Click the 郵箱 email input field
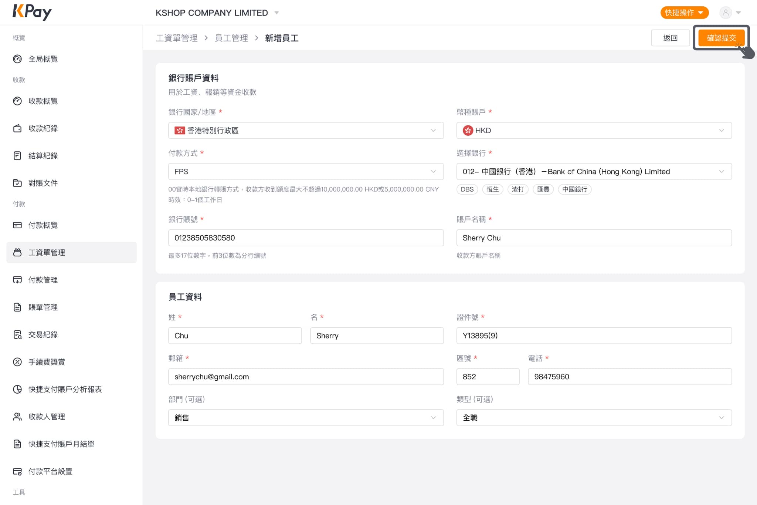This screenshot has width=757, height=505. [x=306, y=377]
